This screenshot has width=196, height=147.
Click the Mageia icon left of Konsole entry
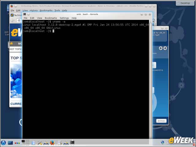click(66, 143)
